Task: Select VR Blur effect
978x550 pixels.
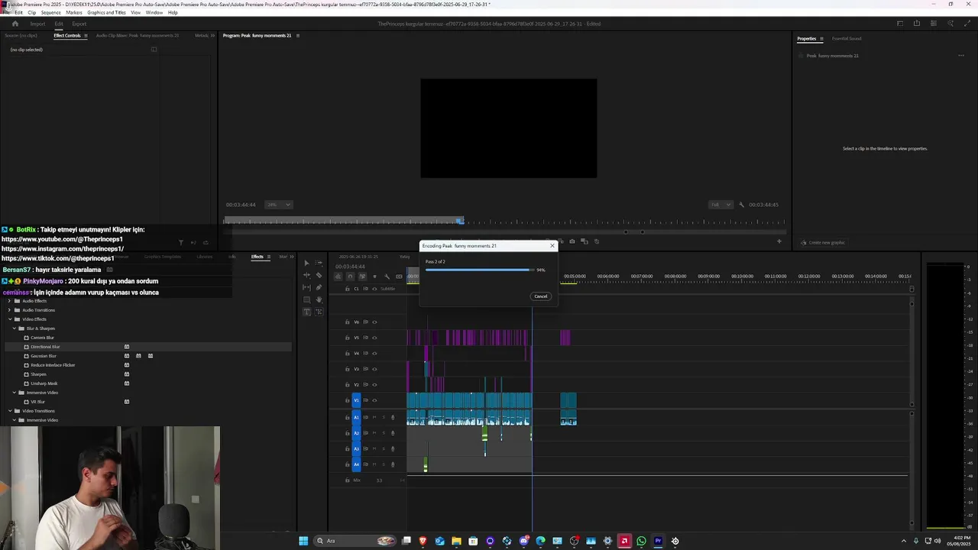Action: tap(37, 402)
